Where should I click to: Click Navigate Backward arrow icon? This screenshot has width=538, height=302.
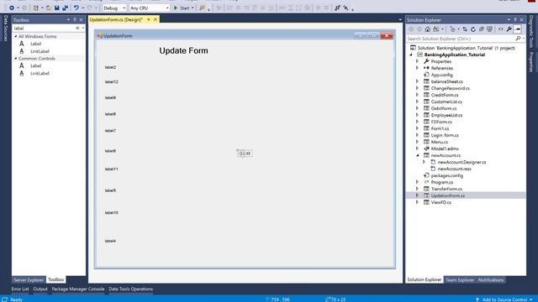pos(11,8)
